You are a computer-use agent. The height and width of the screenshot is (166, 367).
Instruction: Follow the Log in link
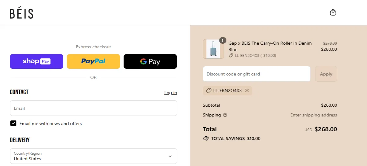tap(171, 93)
